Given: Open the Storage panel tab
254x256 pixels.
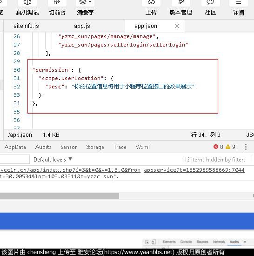Looking at the screenshot, I should coord(95,147).
